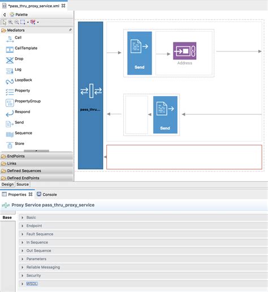Switch to the Design tab
Screen dimensions: 268x292
(x=7, y=184)
